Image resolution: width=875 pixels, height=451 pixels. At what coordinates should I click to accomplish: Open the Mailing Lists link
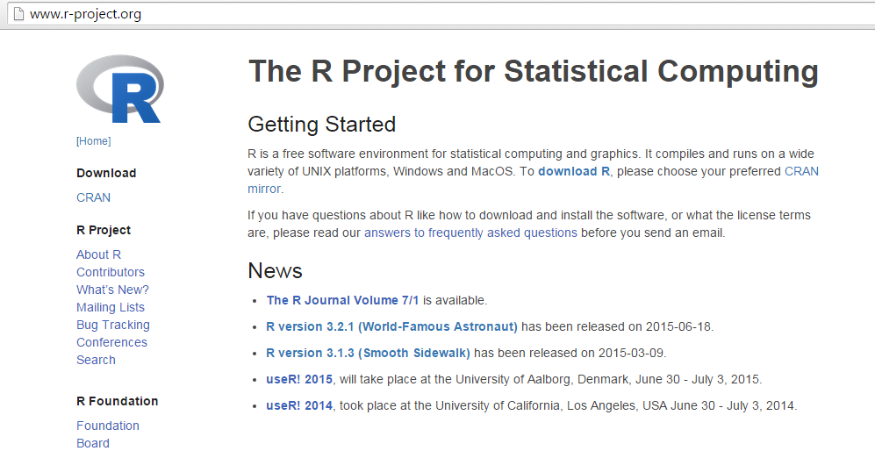[x=111, y=307]
